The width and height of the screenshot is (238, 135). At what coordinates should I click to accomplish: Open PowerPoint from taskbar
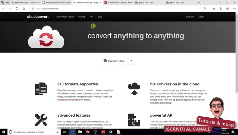tap(88, 132)
